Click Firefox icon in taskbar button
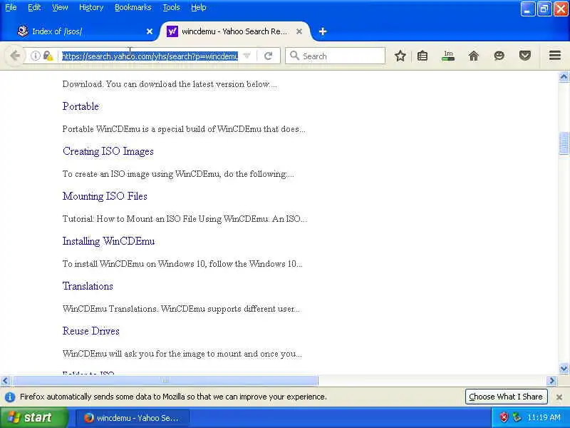Image resolution: width=570 pixels, height=428 pixels. point(88,418)
